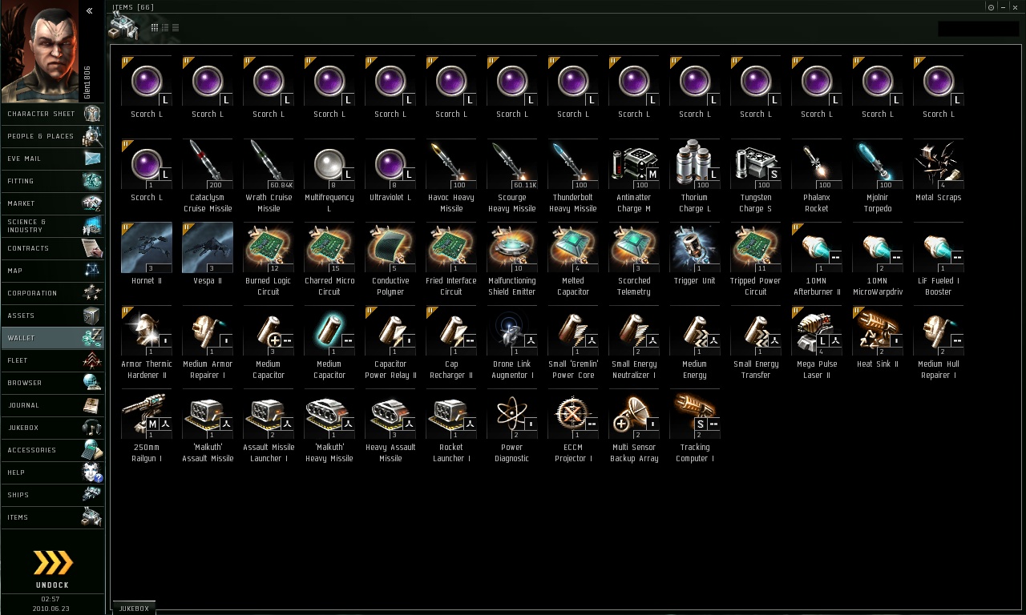Open the Accessories menu

[x=52, y=450]
